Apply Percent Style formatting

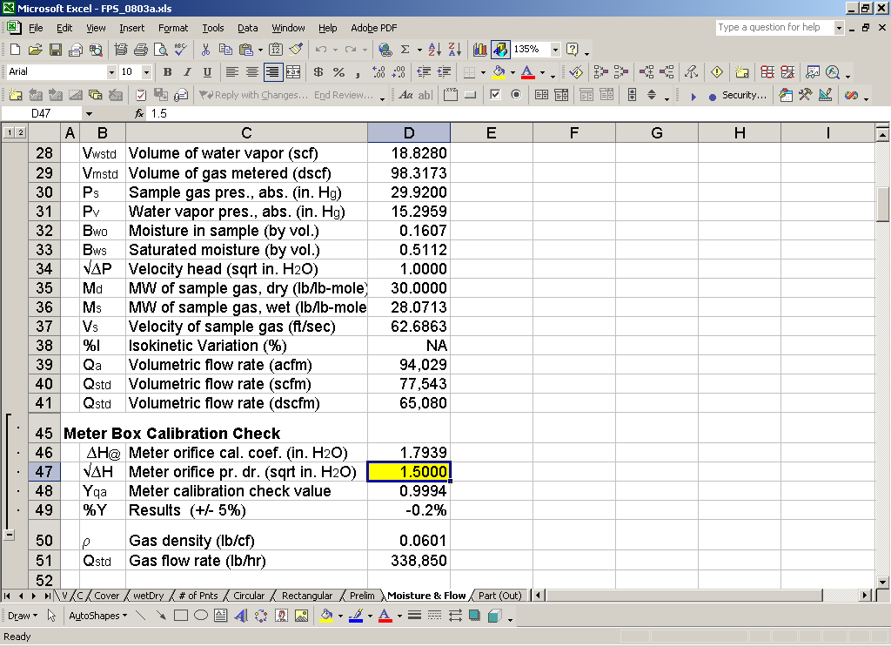338,72
